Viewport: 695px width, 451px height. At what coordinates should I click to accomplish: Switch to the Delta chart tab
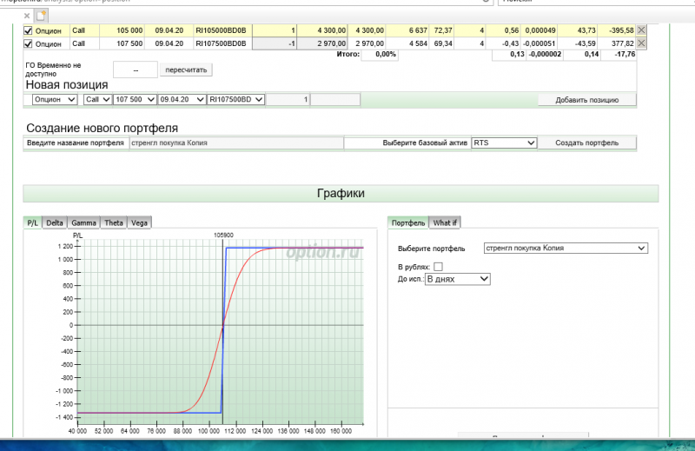pyautogui.click(x=55, y=222)
